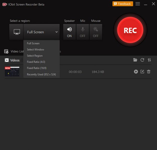
Task: Click the sort order icon
Action: point(149,60)
